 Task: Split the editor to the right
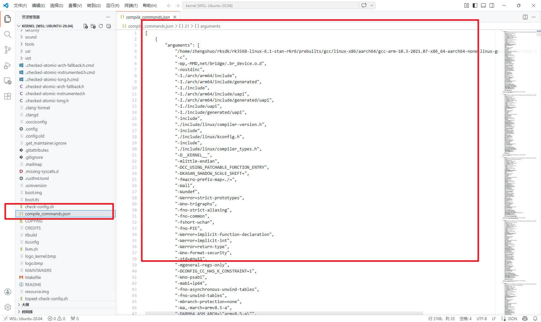[x=525, y=17]
